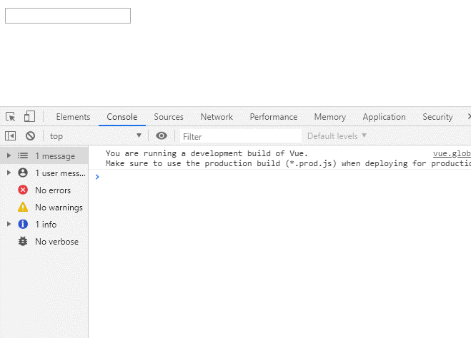The width and height of the screenshot is (471, 338).
Task: Open the Elements tab
Action: 73,117
